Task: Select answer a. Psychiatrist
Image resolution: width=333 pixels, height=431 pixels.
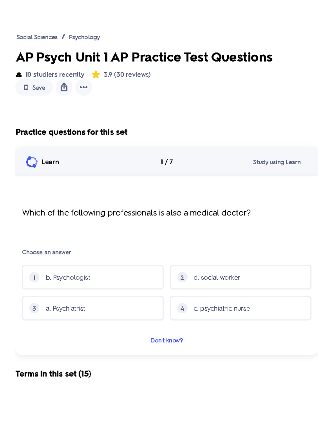Action: click(x=92, y=308)
